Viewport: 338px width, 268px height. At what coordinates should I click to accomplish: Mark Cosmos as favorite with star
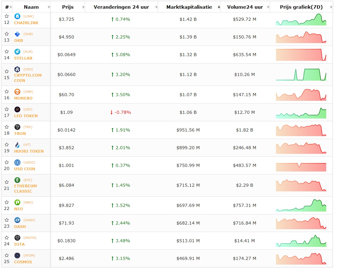tap(7, 255)
